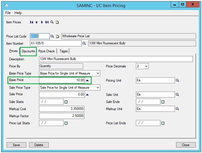The width and height of the screenshot is (202, 153).
Task: Open the Price List Ends calendar picker
Action: (163, 123)
